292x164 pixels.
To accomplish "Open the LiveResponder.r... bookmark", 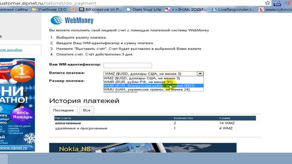I will coord(233,9).
